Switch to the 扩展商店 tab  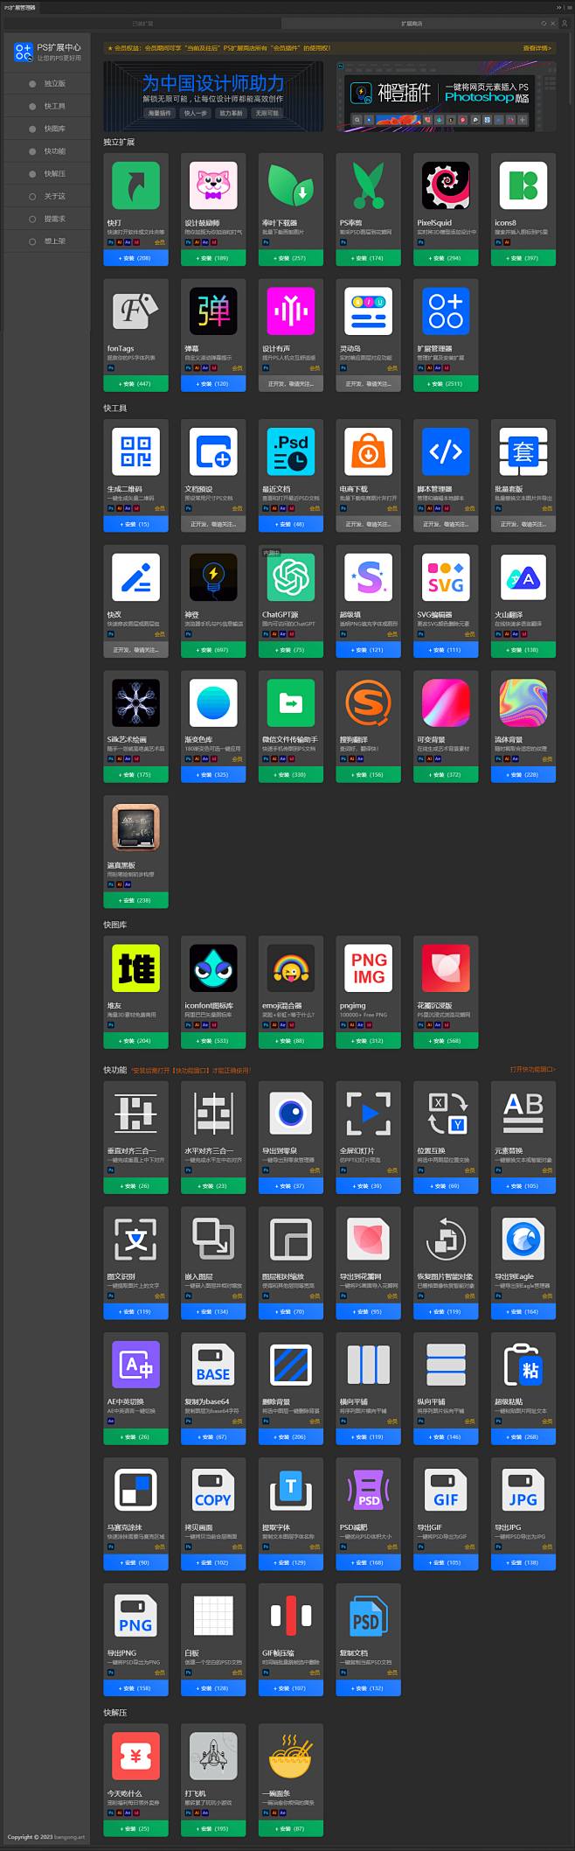(x=411, y=24)
